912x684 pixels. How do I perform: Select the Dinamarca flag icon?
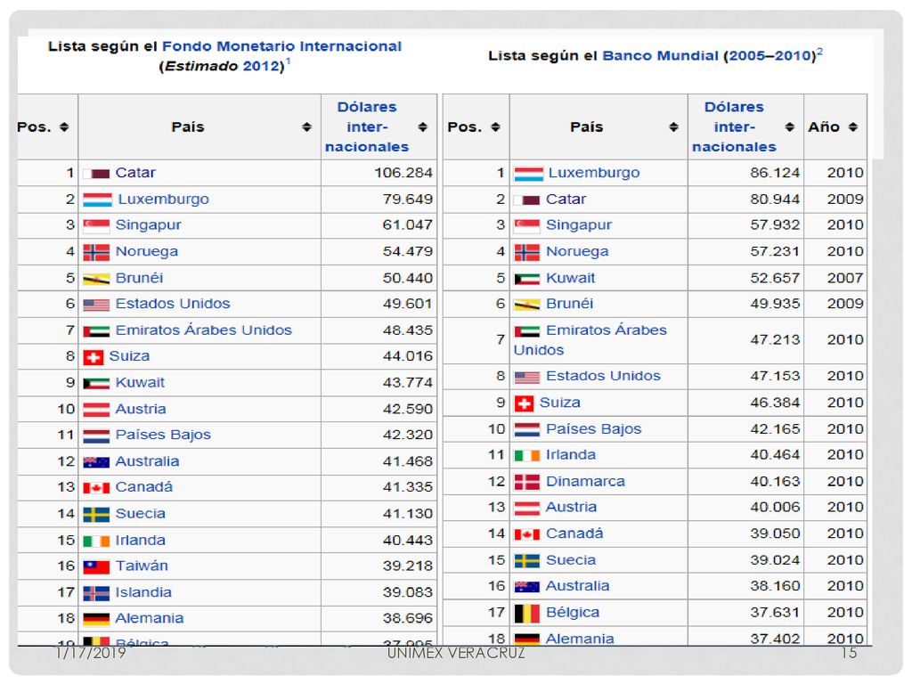pyautogui.click(x=527, y=482)
